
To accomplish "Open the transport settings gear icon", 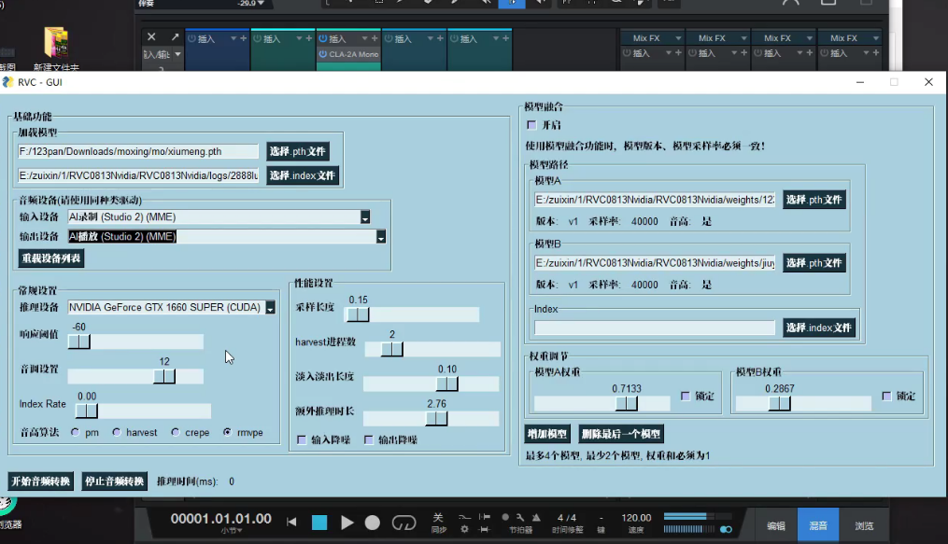I will pos(464,528).
